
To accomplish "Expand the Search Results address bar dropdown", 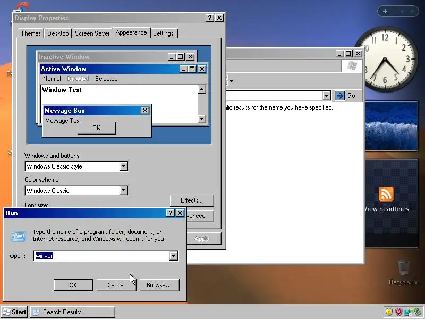I will click(x=326, y=96).
